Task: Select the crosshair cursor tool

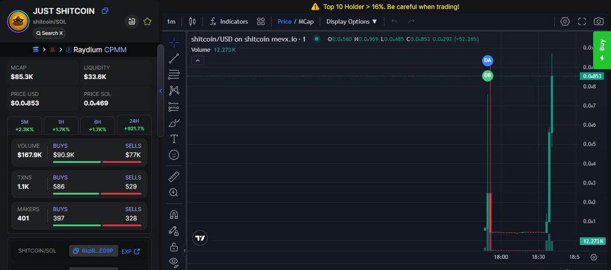Action: tap(174, 42)
